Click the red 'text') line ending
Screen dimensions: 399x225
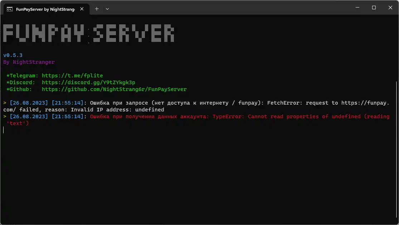point(18,123)
